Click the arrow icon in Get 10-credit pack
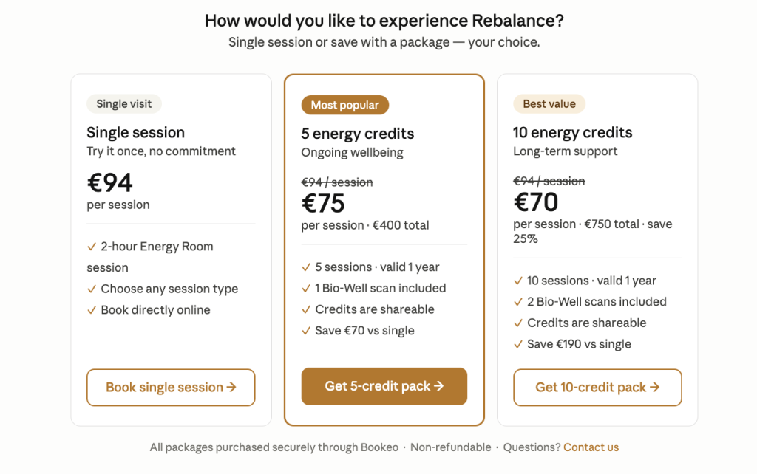The image size is (757, 474). [655, 387]
